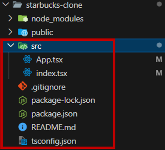Open the App.tsx file
This screenshot has width=165, height=150.
click(50, 60)
